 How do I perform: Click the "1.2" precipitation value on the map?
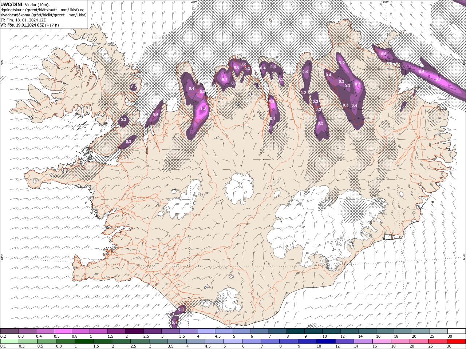point(203,109)
